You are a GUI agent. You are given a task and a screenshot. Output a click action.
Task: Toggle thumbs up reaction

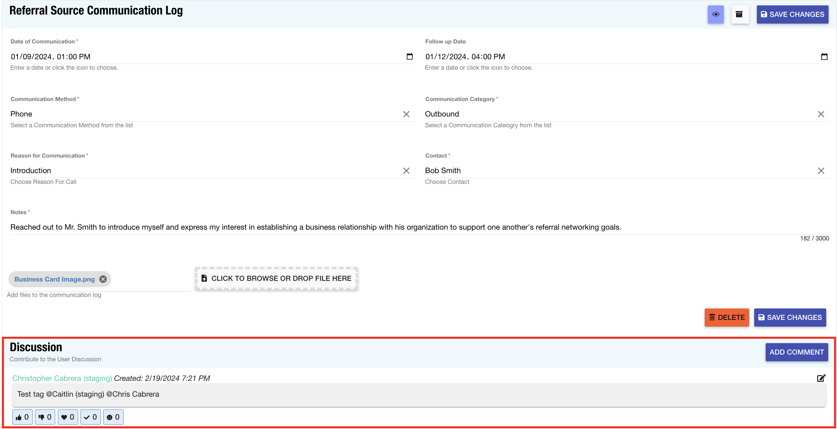point(23,417)
